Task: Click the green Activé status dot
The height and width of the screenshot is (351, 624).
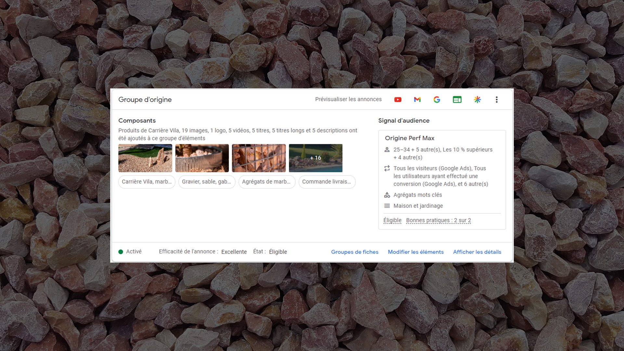Action: coord(121,252)
